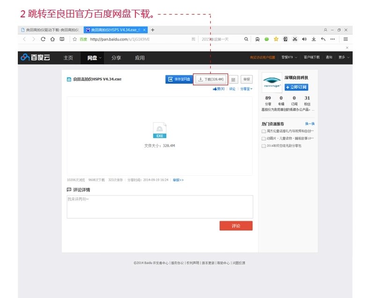Go back using browser back arrow

tap(24, 39)
